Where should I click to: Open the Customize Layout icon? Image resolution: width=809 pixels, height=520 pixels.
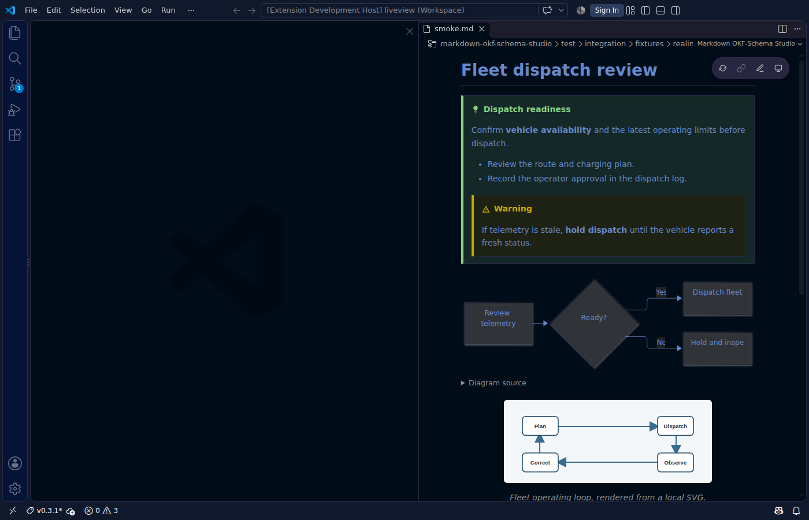(x=630, y=10)
